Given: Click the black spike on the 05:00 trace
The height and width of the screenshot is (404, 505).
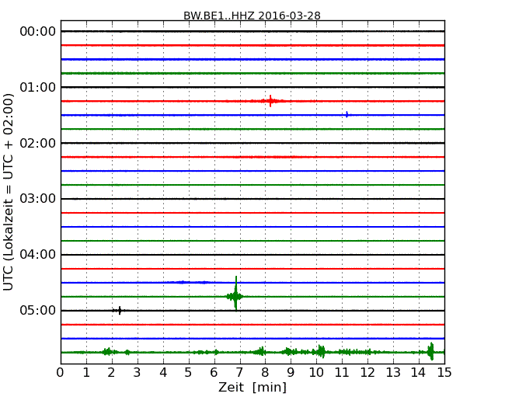Looking at the screenshot, I should click(120, 310).
